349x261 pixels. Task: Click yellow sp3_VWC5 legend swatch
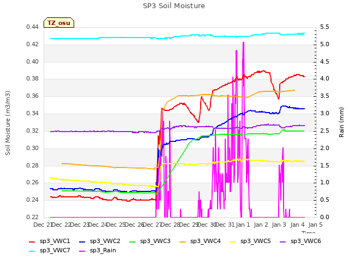click(x=233, y=242)
